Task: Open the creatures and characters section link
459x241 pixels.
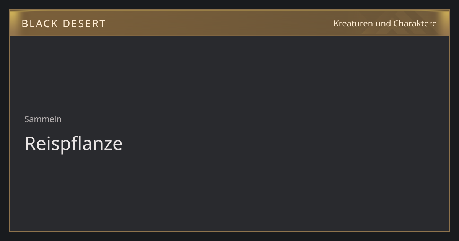Action: (385, 23)
